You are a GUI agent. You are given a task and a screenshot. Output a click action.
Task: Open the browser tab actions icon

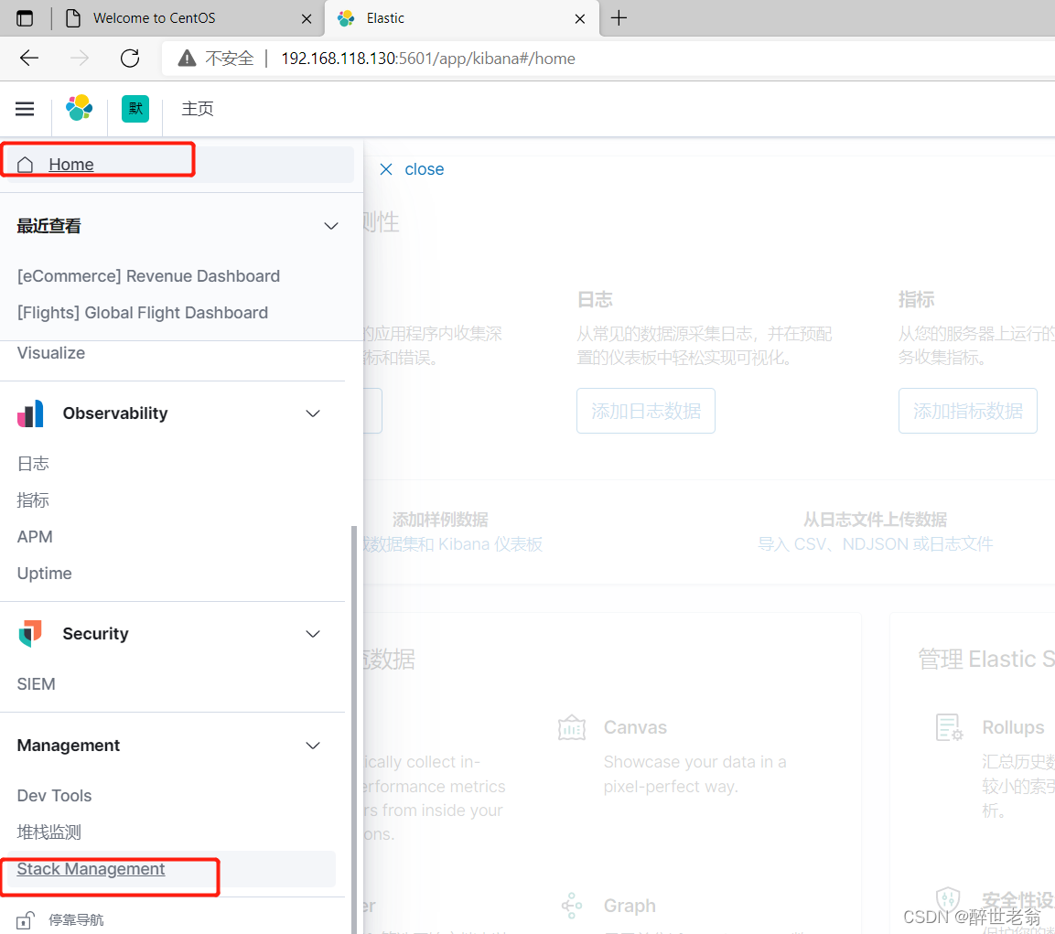(24, 18)
